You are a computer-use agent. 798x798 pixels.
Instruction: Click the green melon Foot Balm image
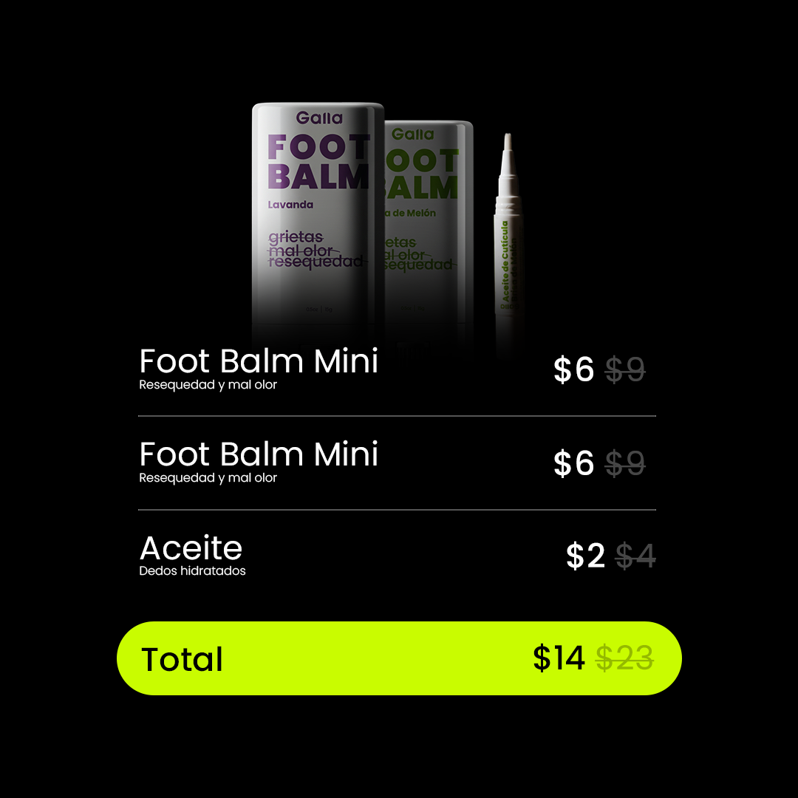(429, 229)
